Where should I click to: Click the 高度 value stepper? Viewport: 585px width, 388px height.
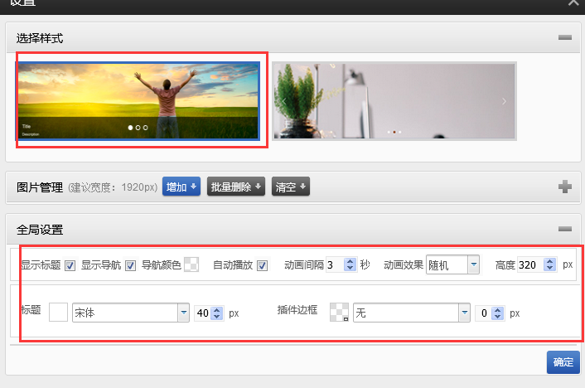tap(549, 265)
